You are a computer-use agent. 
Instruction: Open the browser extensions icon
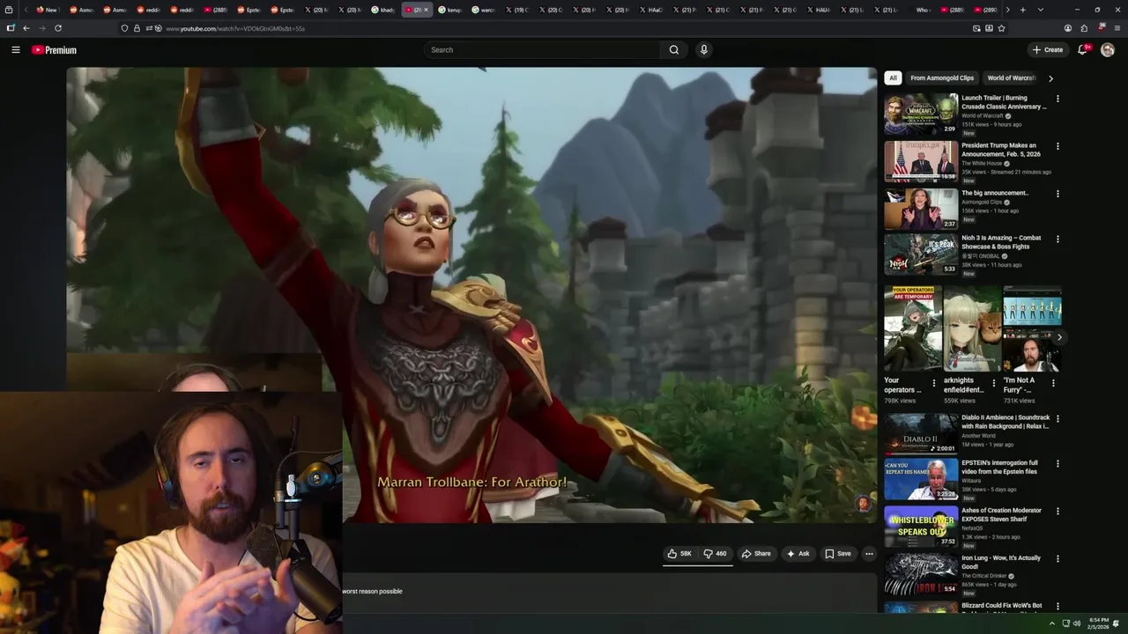pyautogui.click(x=1084, y=28)
